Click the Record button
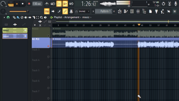This screenshot has width=179, height=101. [x=29, y=4]
